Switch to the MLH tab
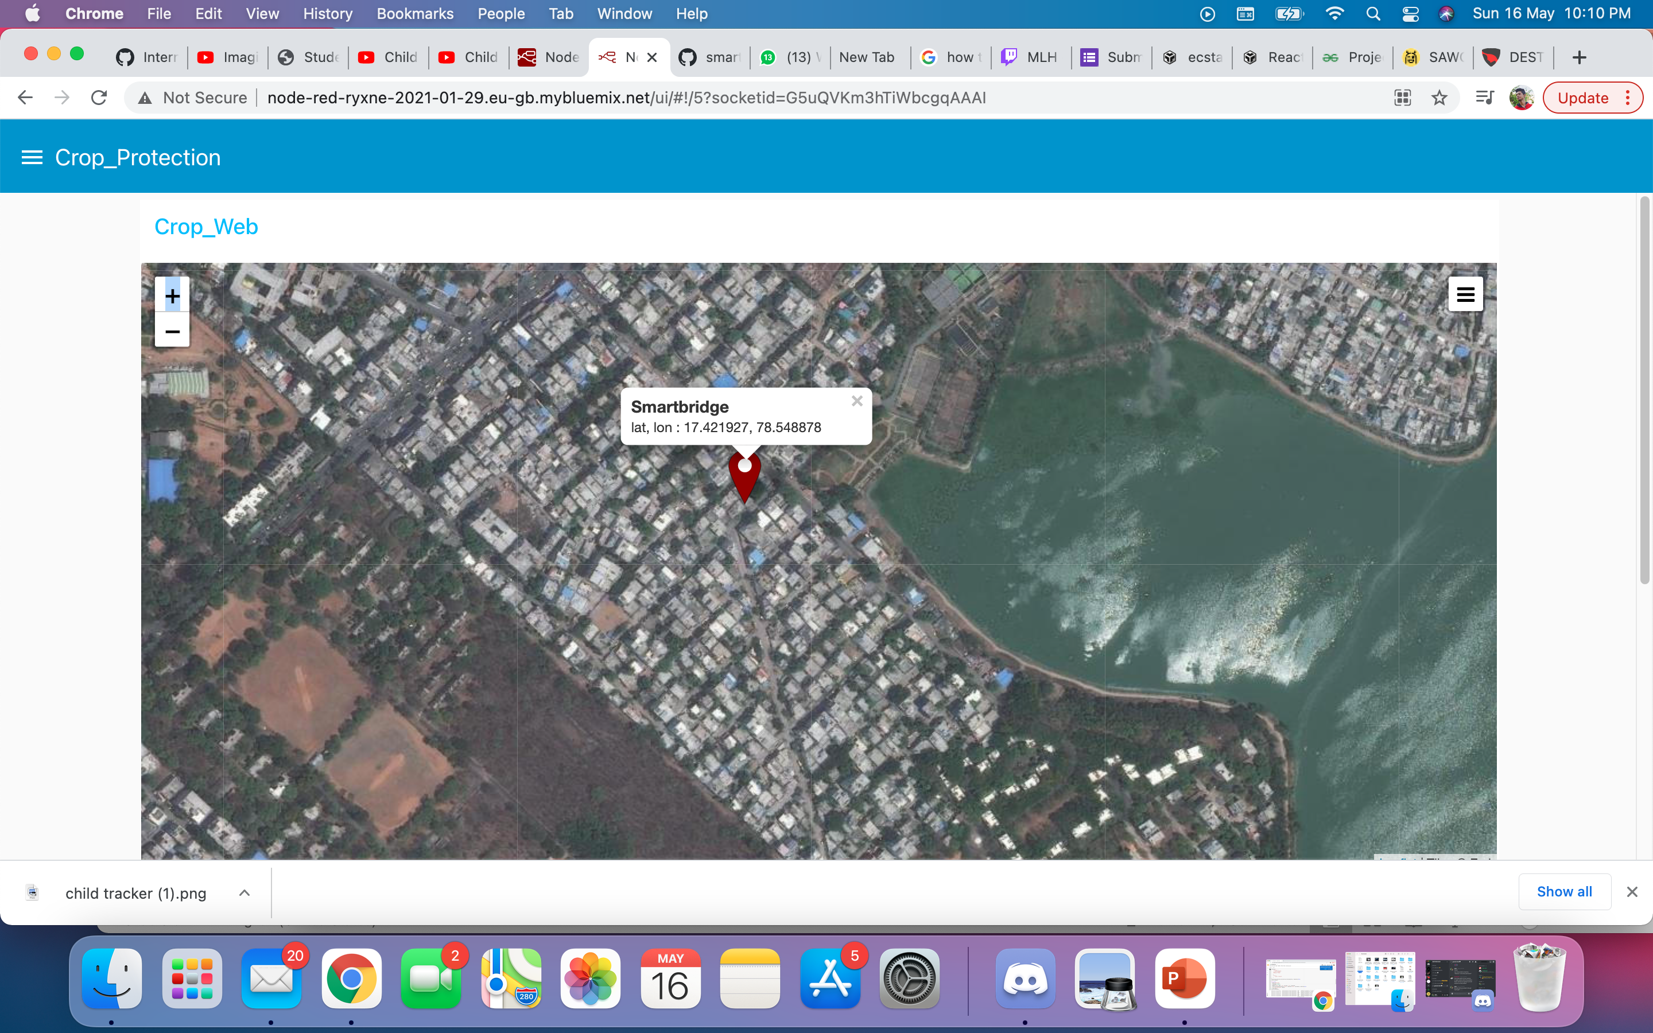The image size is (1653, 1033). tap(1031, 57)
